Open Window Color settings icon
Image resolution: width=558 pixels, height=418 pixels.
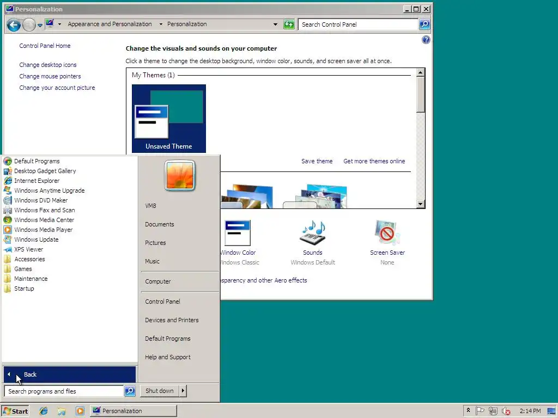238,233
